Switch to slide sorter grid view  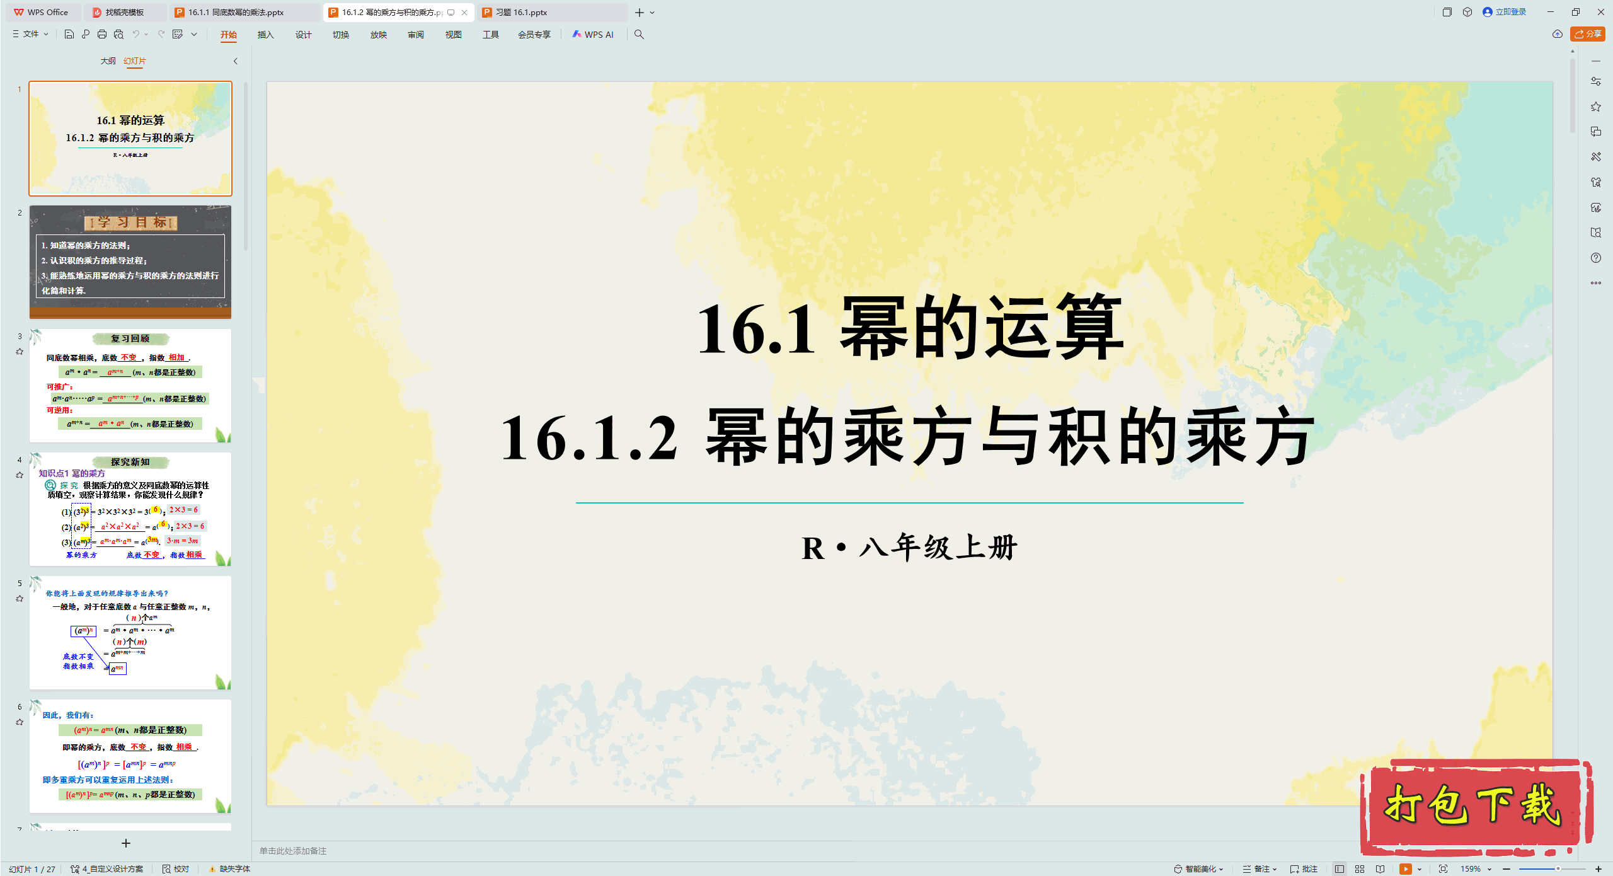point(1360,868)
